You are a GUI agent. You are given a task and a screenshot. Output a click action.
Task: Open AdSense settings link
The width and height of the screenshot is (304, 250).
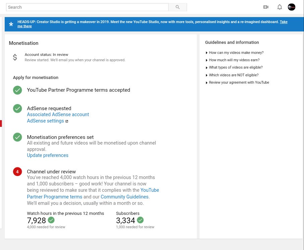coord(45,121)
